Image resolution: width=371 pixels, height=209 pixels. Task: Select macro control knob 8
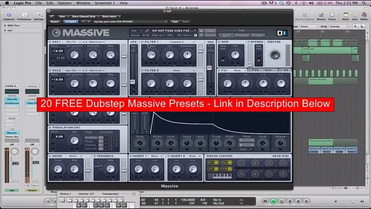tap(283, 174)
